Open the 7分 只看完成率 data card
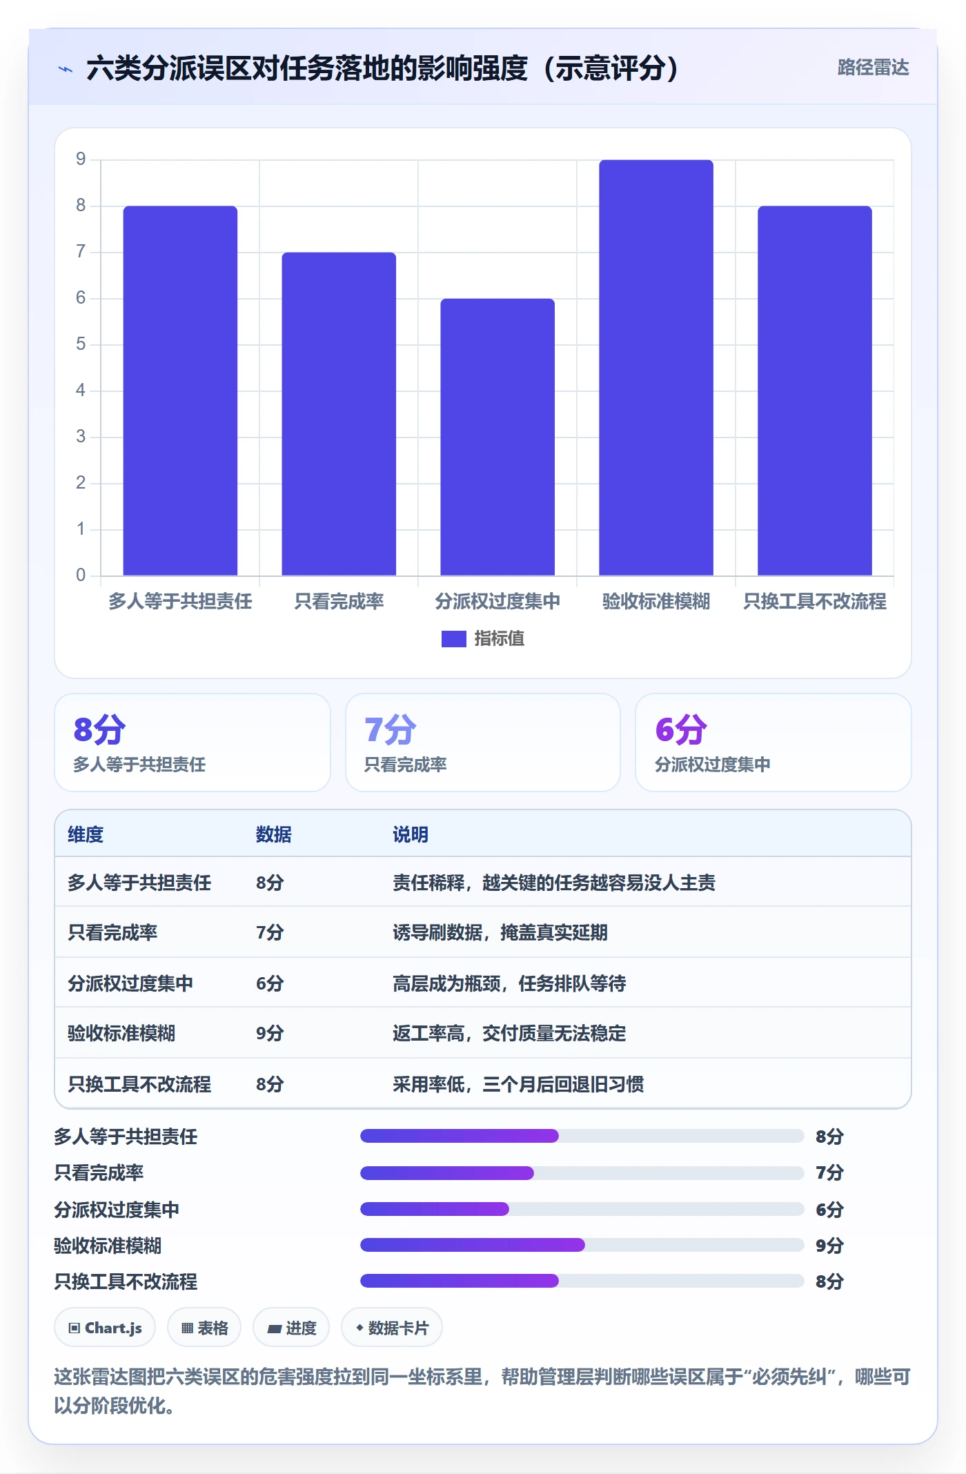This screenshot has height=1474, width=966. point(483,743)
